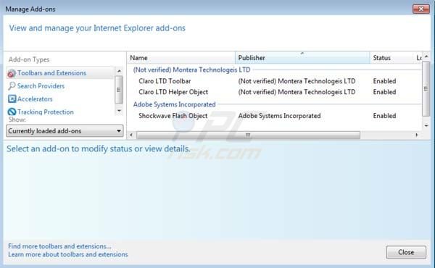Viewport: 435px width, 268px height.
Task: Sort add-ons by the Name column
Action: (181, 58)
